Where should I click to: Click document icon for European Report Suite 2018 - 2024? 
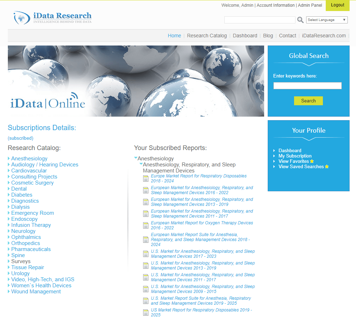[x=146, y=240]
